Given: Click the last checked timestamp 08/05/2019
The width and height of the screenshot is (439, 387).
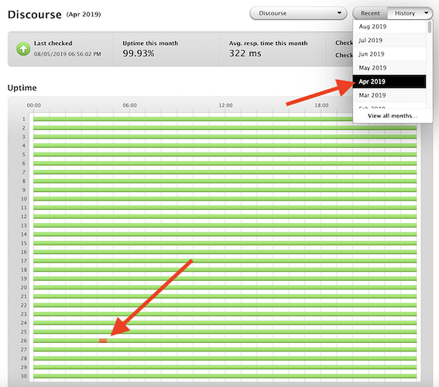Looking at the screenshot, I should 67,54.
